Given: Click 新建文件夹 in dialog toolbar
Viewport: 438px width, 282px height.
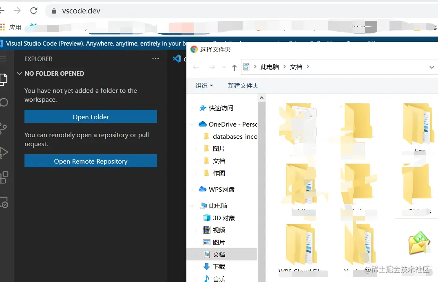Looking at the screenshot, I should click(x=243, y=85).
